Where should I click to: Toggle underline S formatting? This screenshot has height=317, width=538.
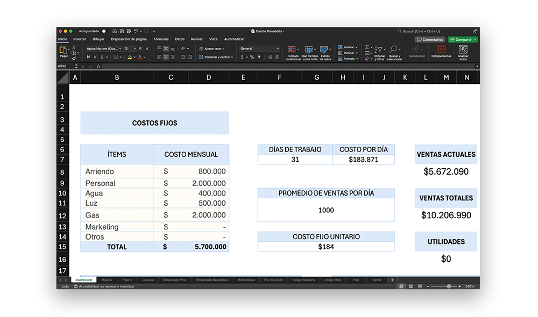click(x=102, y=57)
